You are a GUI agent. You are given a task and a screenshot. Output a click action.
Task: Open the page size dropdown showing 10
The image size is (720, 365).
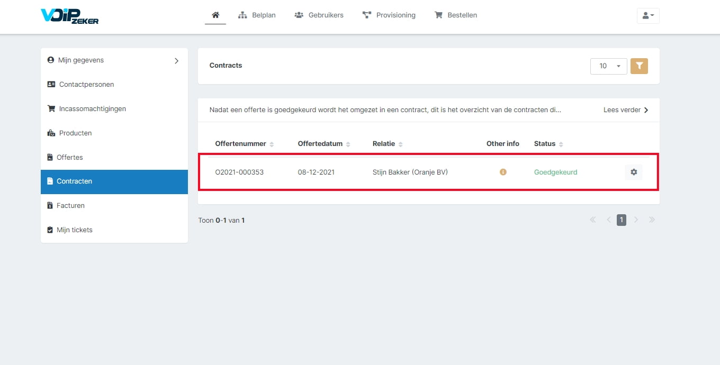(609, 66)
